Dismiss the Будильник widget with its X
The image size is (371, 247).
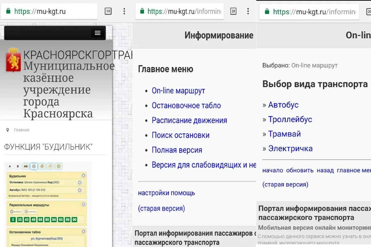[x=84, y=175]
